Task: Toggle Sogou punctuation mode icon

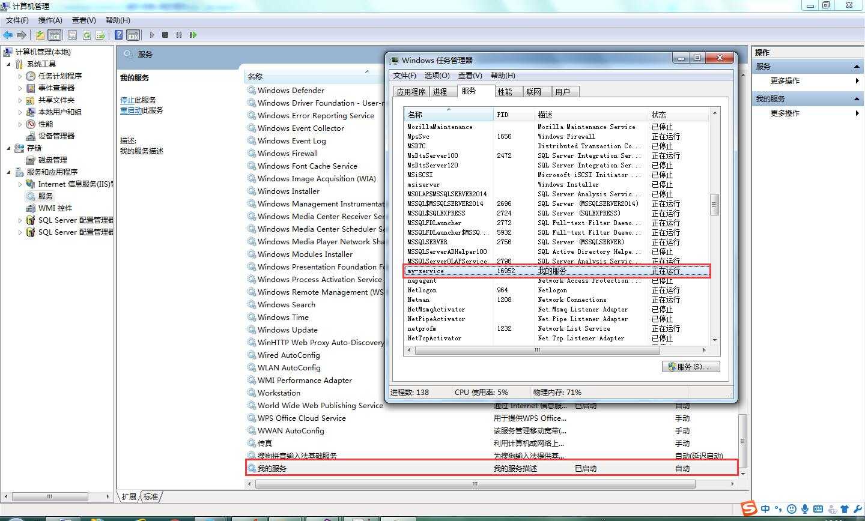Action: pyautogui.click(x=778, y=509)
